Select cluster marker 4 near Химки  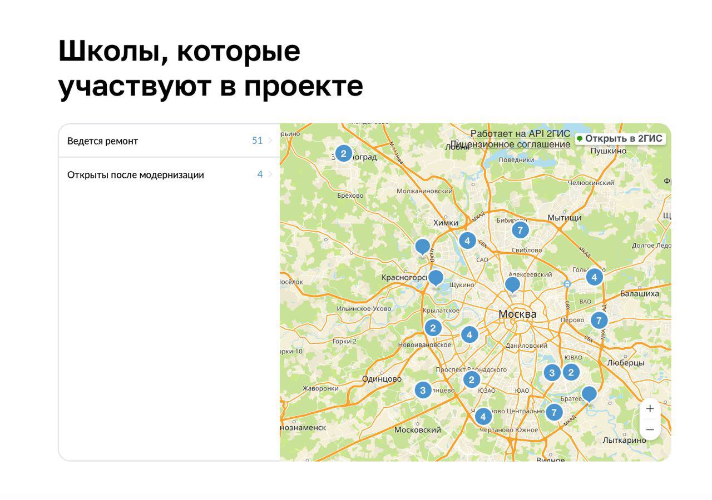pyautogui.click(x=467, y=241)
